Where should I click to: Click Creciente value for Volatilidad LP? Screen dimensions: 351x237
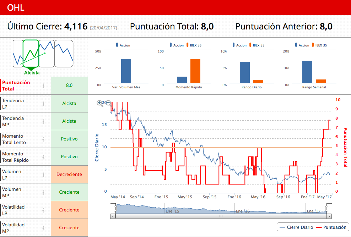(x=69, y=210)
